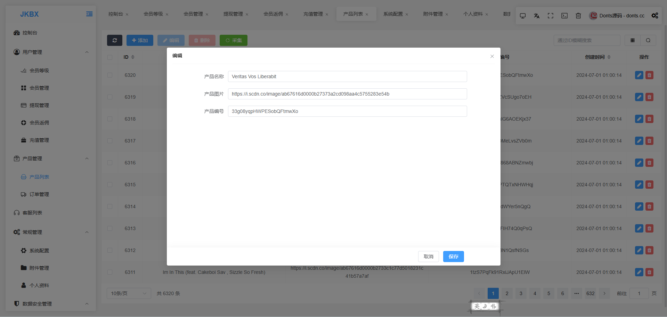Click the refresh icon button in the toolbar

pyautogui.click(x=114, y=40)
